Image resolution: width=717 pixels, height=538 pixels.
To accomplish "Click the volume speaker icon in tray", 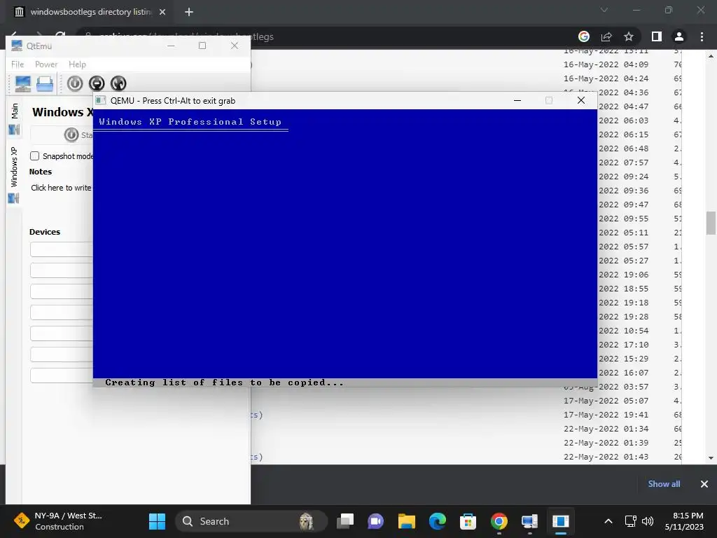I will click(648, 521).
